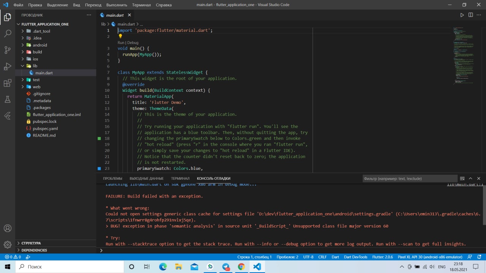This screenshot has width=486, height=273.
Task: Open the Windows Start menu
Action: [8, 267]
